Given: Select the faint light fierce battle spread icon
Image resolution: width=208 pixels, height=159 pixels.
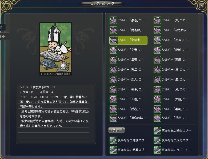Looking at the screenshot, I should point(113,150).
